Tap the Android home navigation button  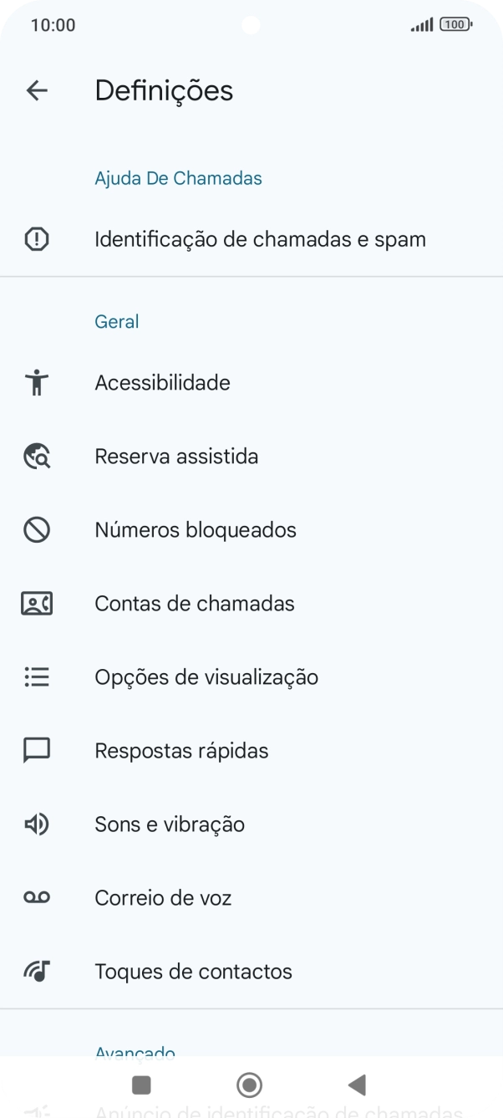click(249, 1085)
